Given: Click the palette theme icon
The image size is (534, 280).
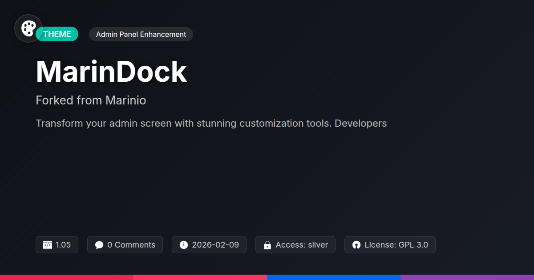Looking at the screenshot, I should click(x=28, y=28).
